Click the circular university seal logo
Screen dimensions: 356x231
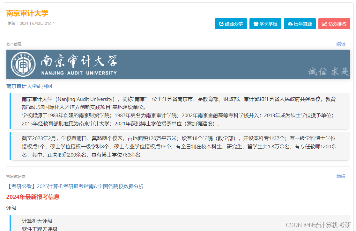point(23,64)
